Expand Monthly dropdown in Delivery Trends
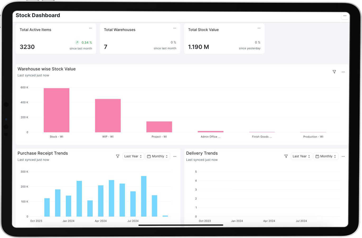The width and height of the screenshot is (362, 238). click(x=326, y=156)
